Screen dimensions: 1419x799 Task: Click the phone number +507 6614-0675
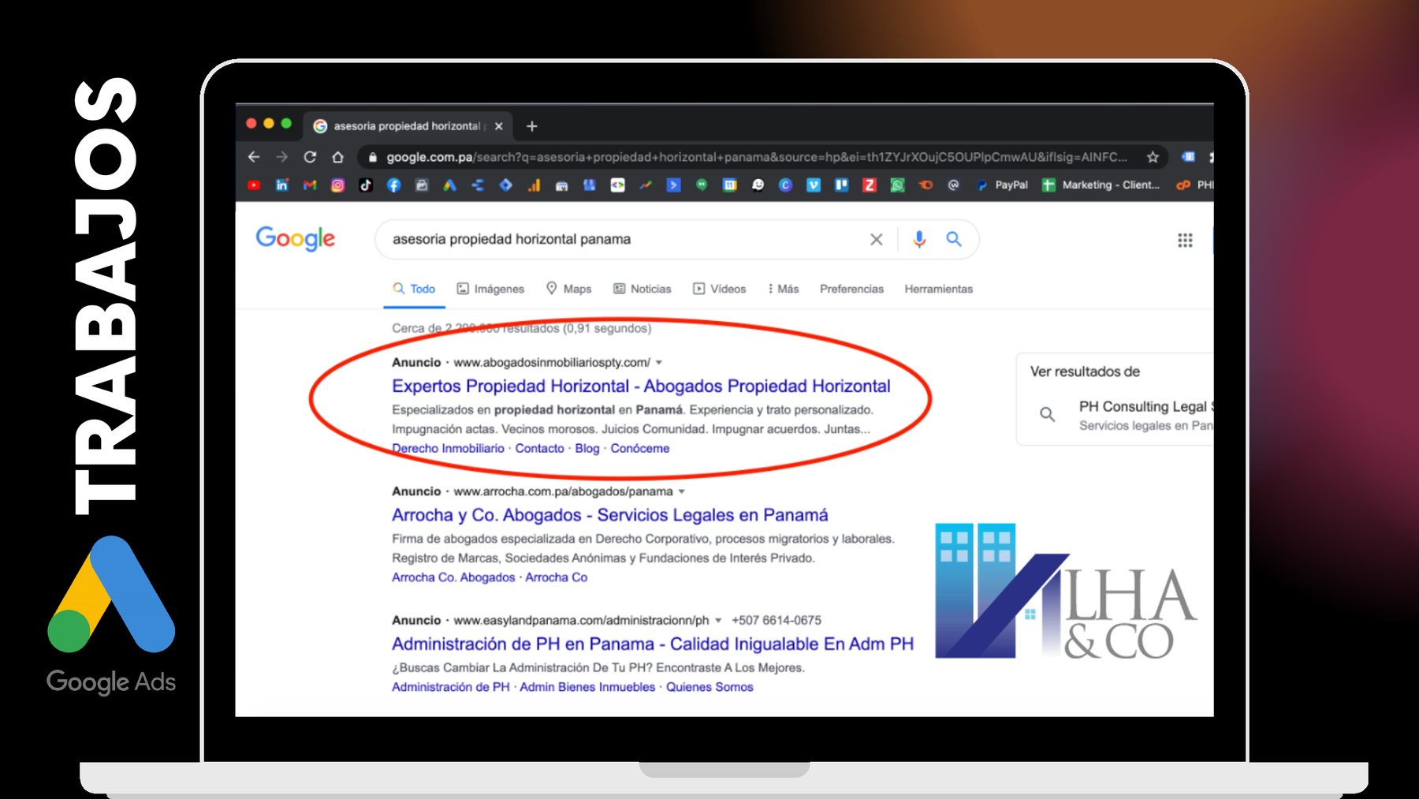(x=777, y=620)
